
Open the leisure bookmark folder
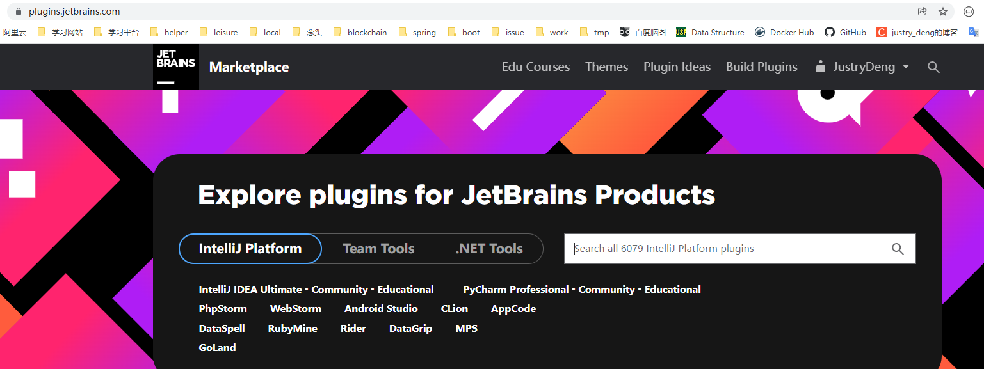pyautogui.click(x=218, y=32)
